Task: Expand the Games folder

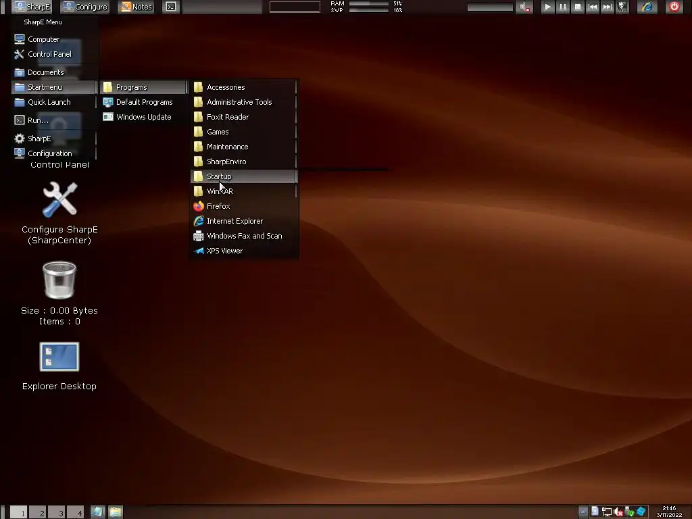Action: 245,132
